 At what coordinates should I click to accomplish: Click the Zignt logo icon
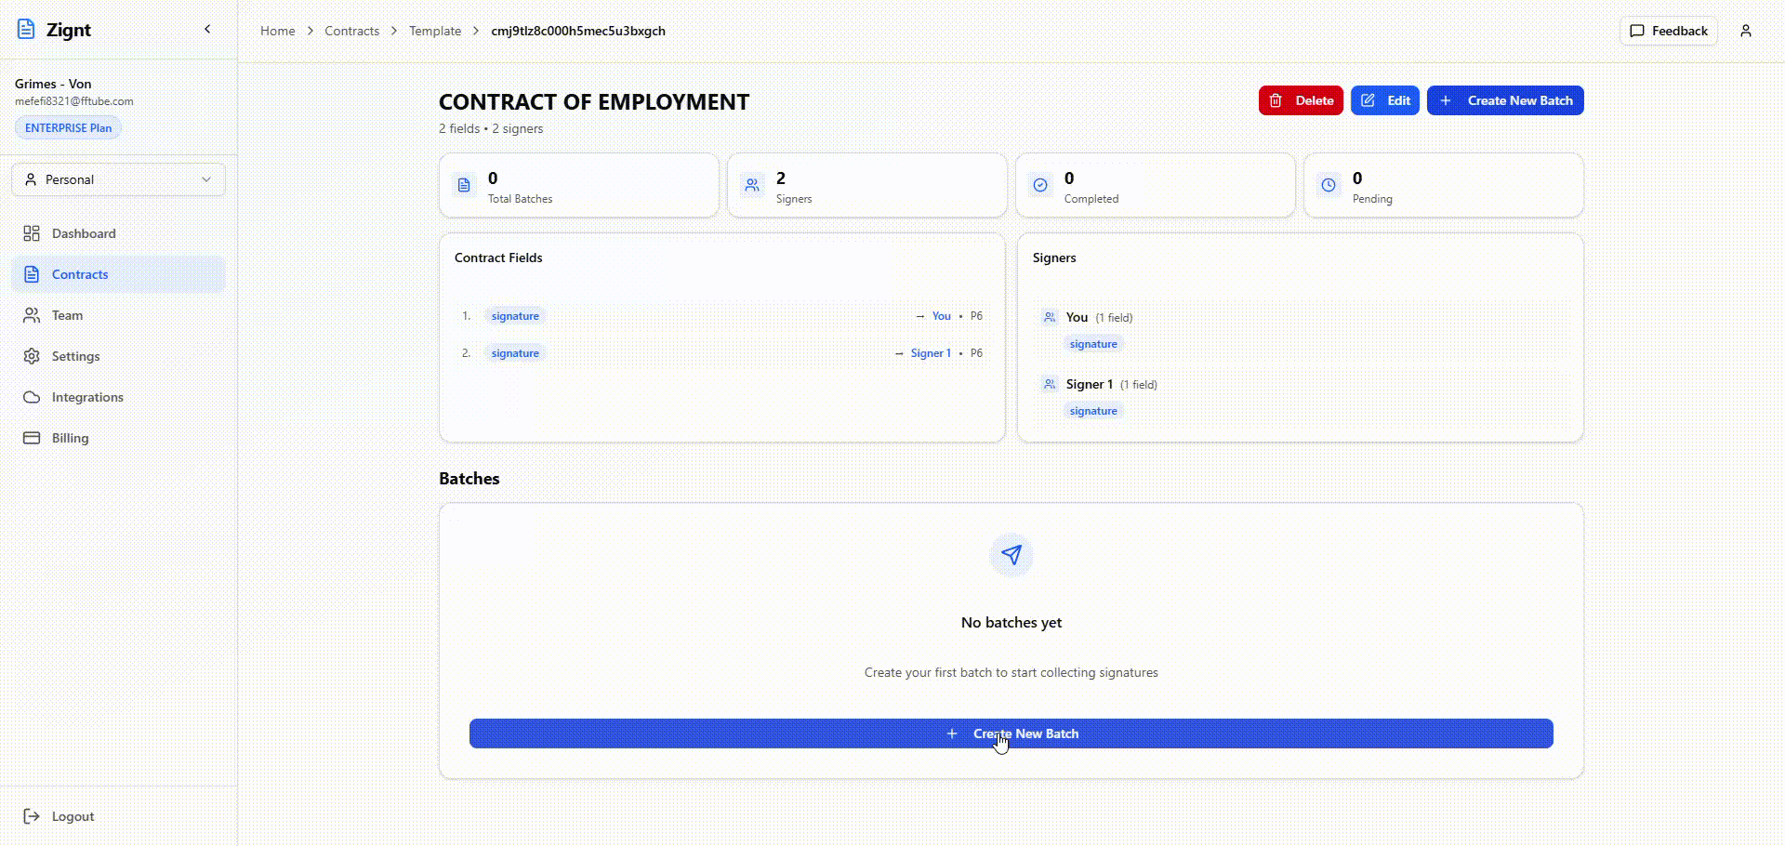click(27, 30)
